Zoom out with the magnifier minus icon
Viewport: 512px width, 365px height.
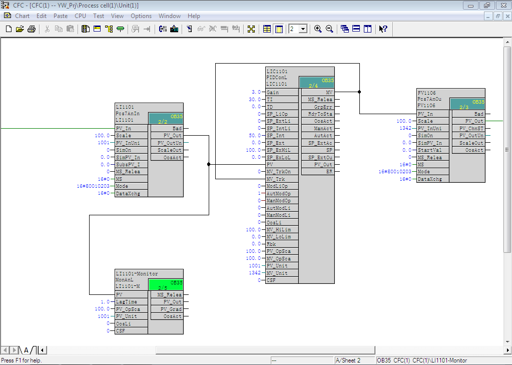(329, 29)
